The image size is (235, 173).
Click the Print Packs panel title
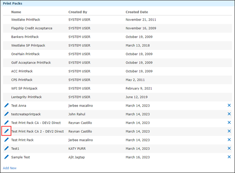(12, 4)
